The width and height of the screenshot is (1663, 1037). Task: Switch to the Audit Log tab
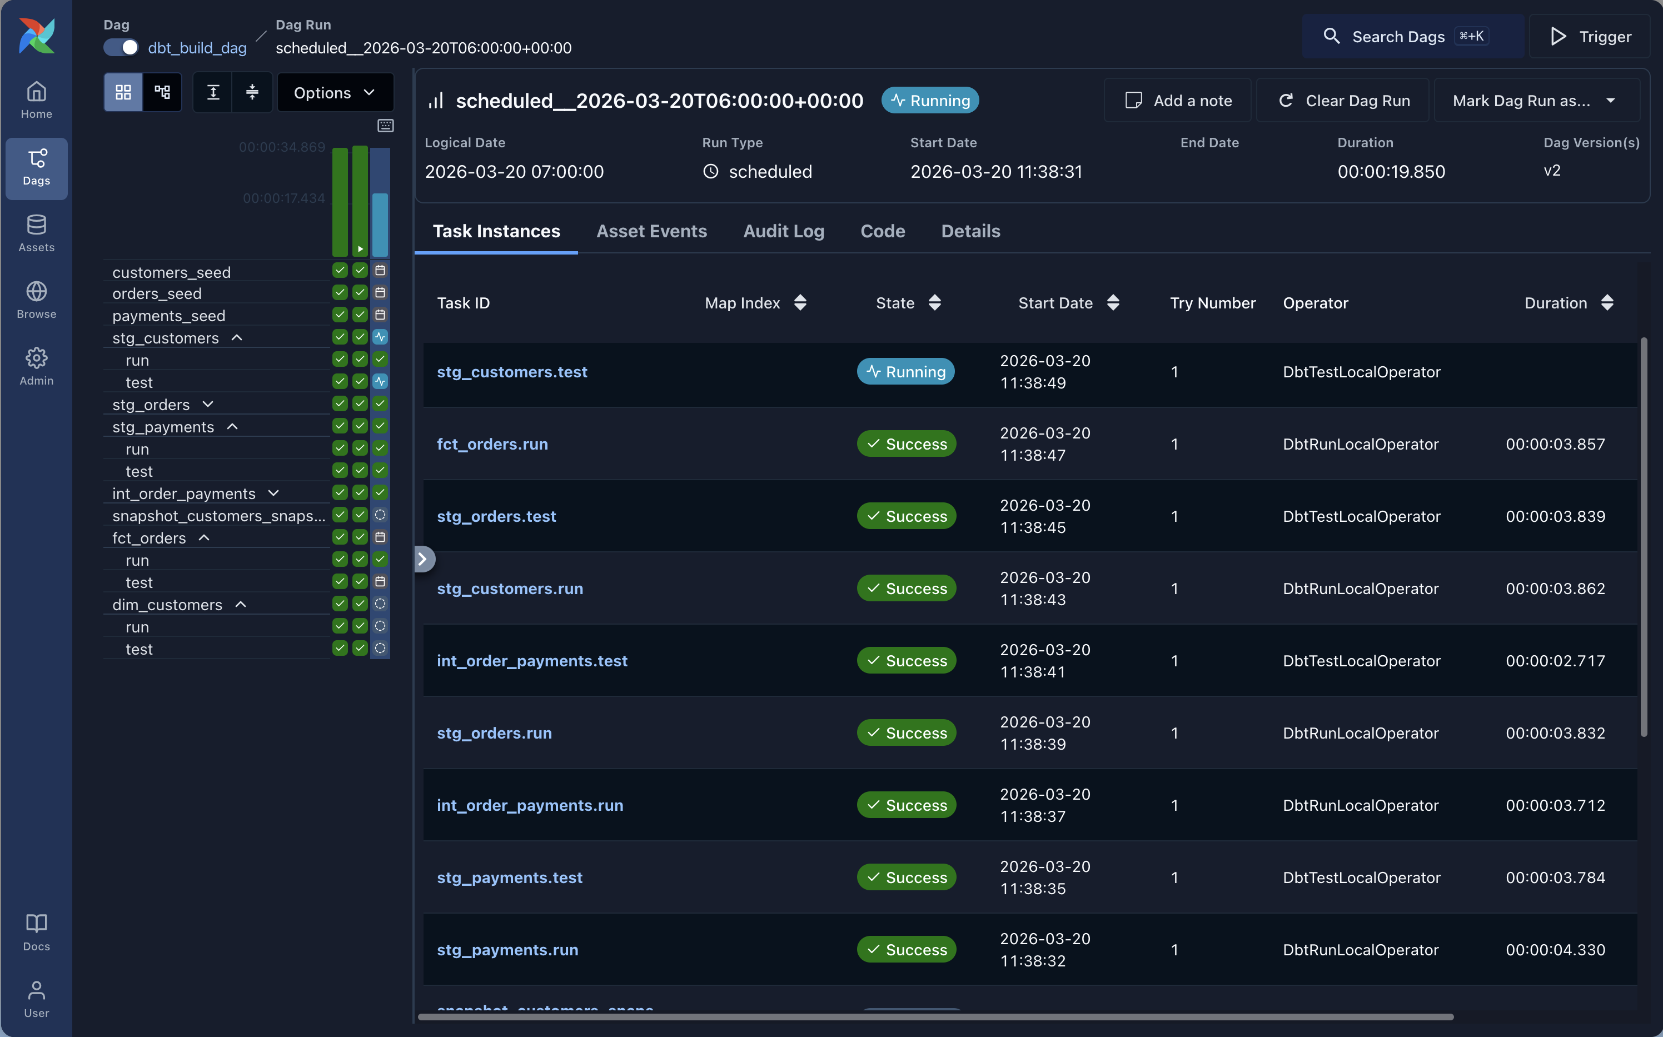click(784, 231)
